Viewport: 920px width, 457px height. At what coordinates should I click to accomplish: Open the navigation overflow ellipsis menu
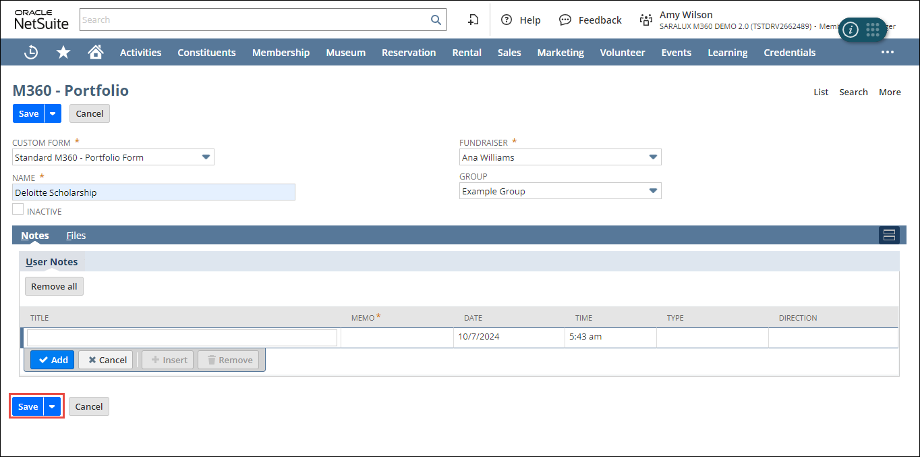point(887,52)
